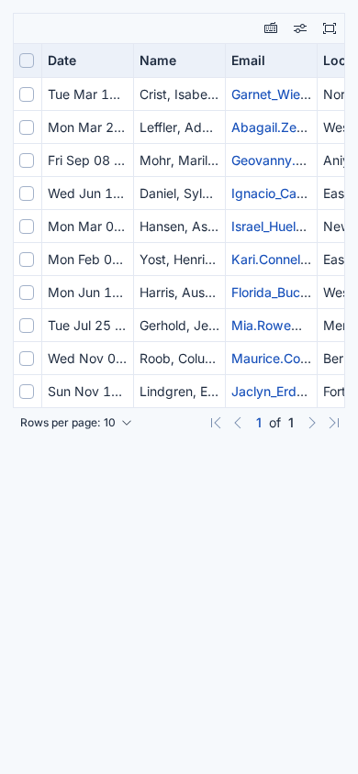Open the Kari.Connel... email link
This screenshot has height=774, width=358.
click(271, 260)
